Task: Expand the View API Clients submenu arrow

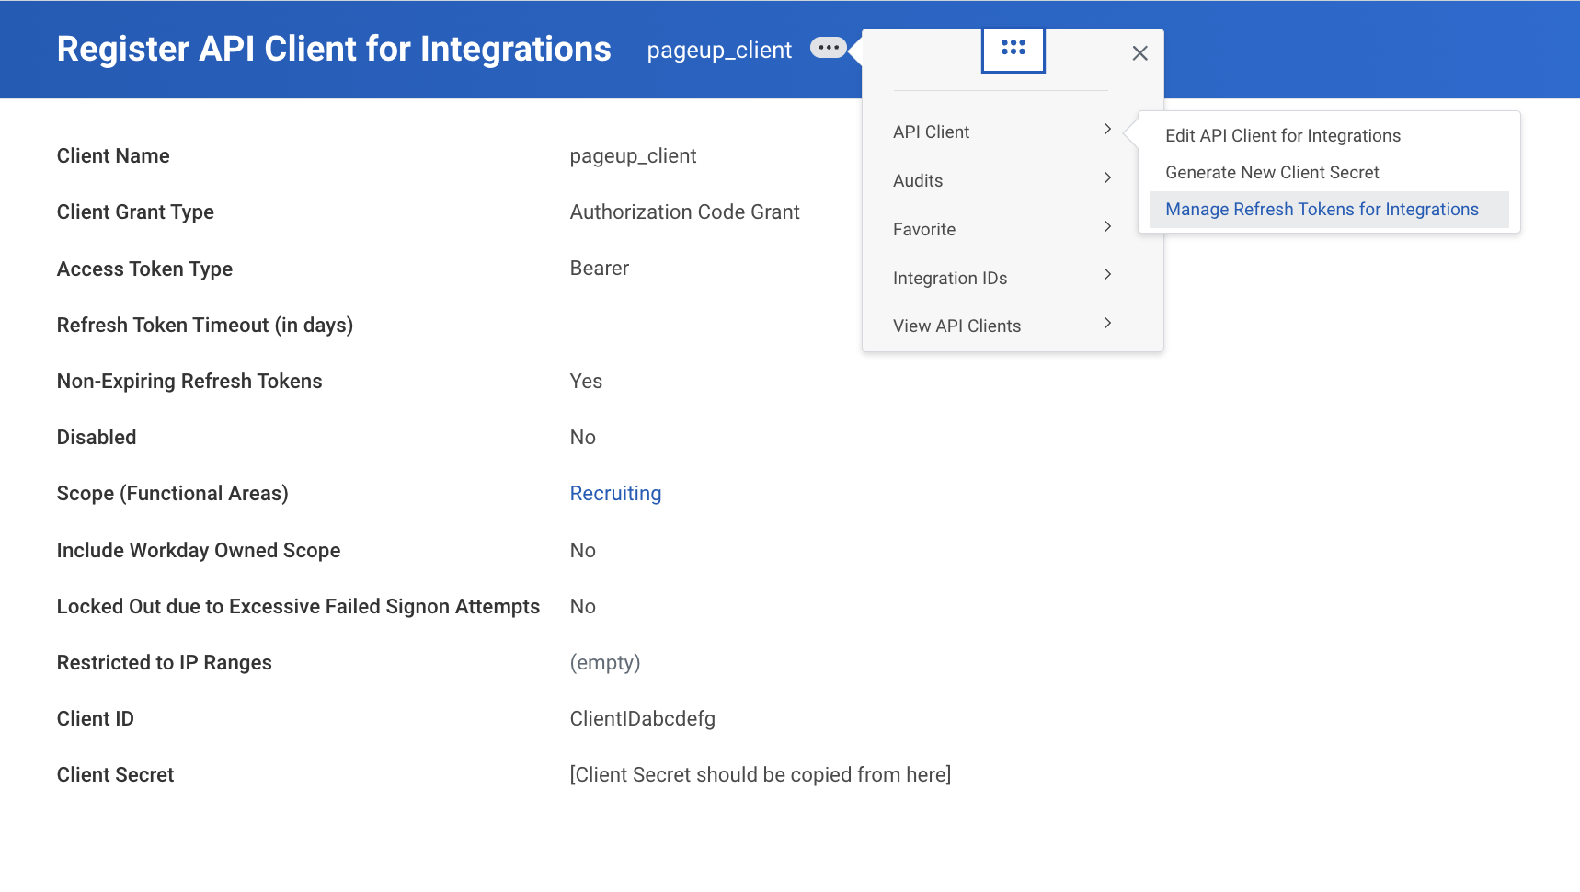Action: (1107, 324)
